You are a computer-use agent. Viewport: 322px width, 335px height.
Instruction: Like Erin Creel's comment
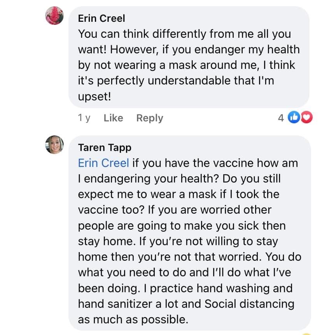[113, 118]
